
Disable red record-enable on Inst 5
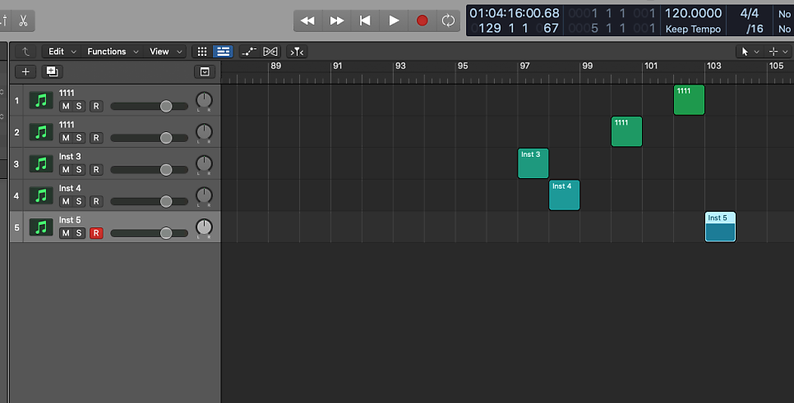(x=96, y=233)
